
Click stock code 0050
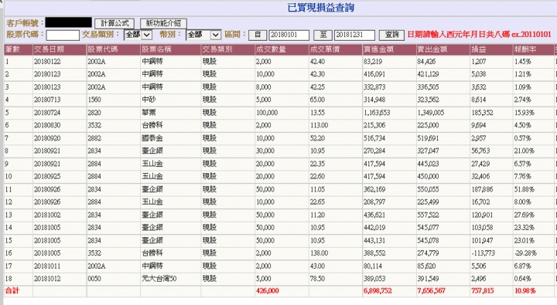pos(94,279)
